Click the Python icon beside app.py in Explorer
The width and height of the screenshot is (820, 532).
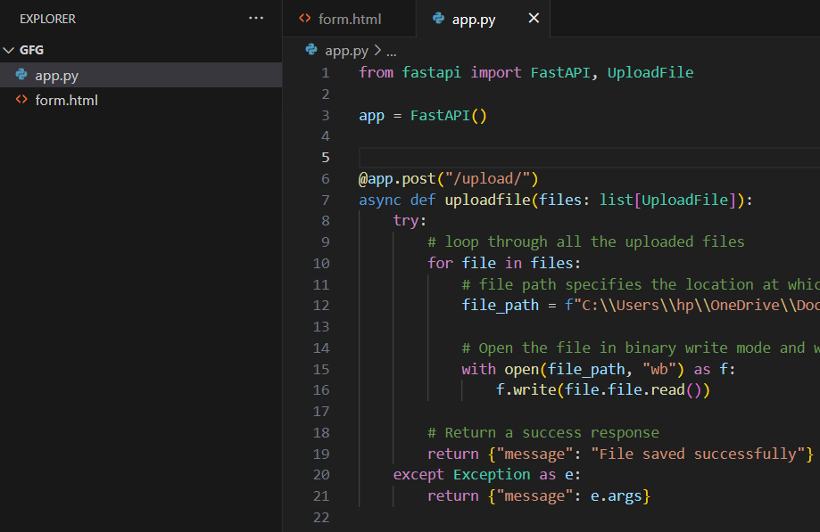click(21, 76)
